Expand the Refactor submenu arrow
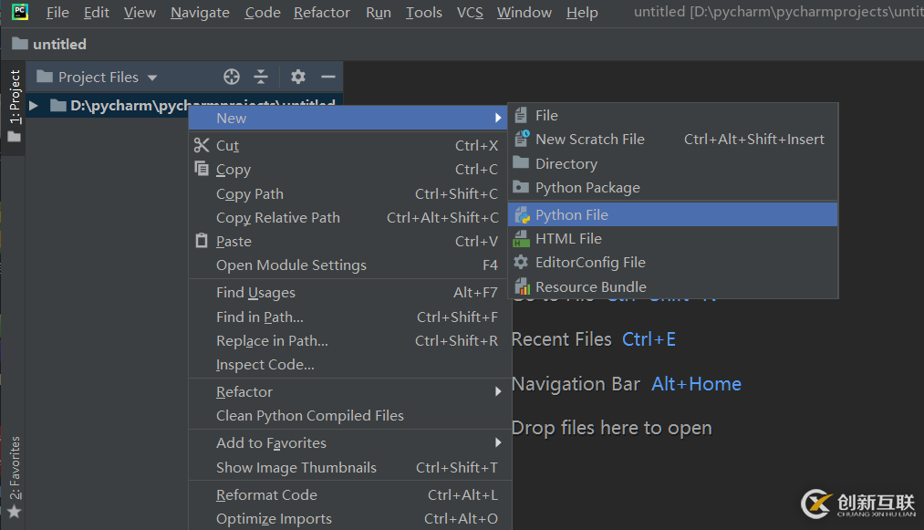The image size is (924, 530). click(498, 392)
